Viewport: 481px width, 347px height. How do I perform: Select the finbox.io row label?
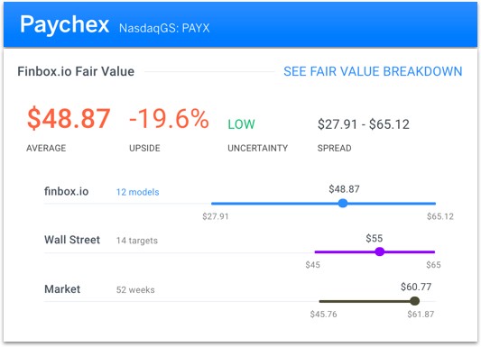tap(67, 191)
